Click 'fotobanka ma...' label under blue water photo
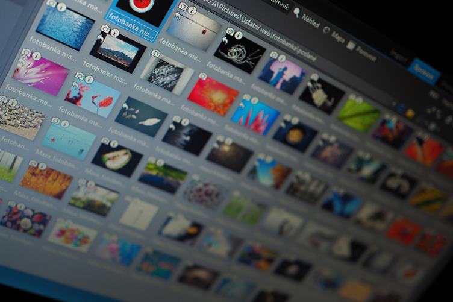453x302 pixels. coord(52,48)
